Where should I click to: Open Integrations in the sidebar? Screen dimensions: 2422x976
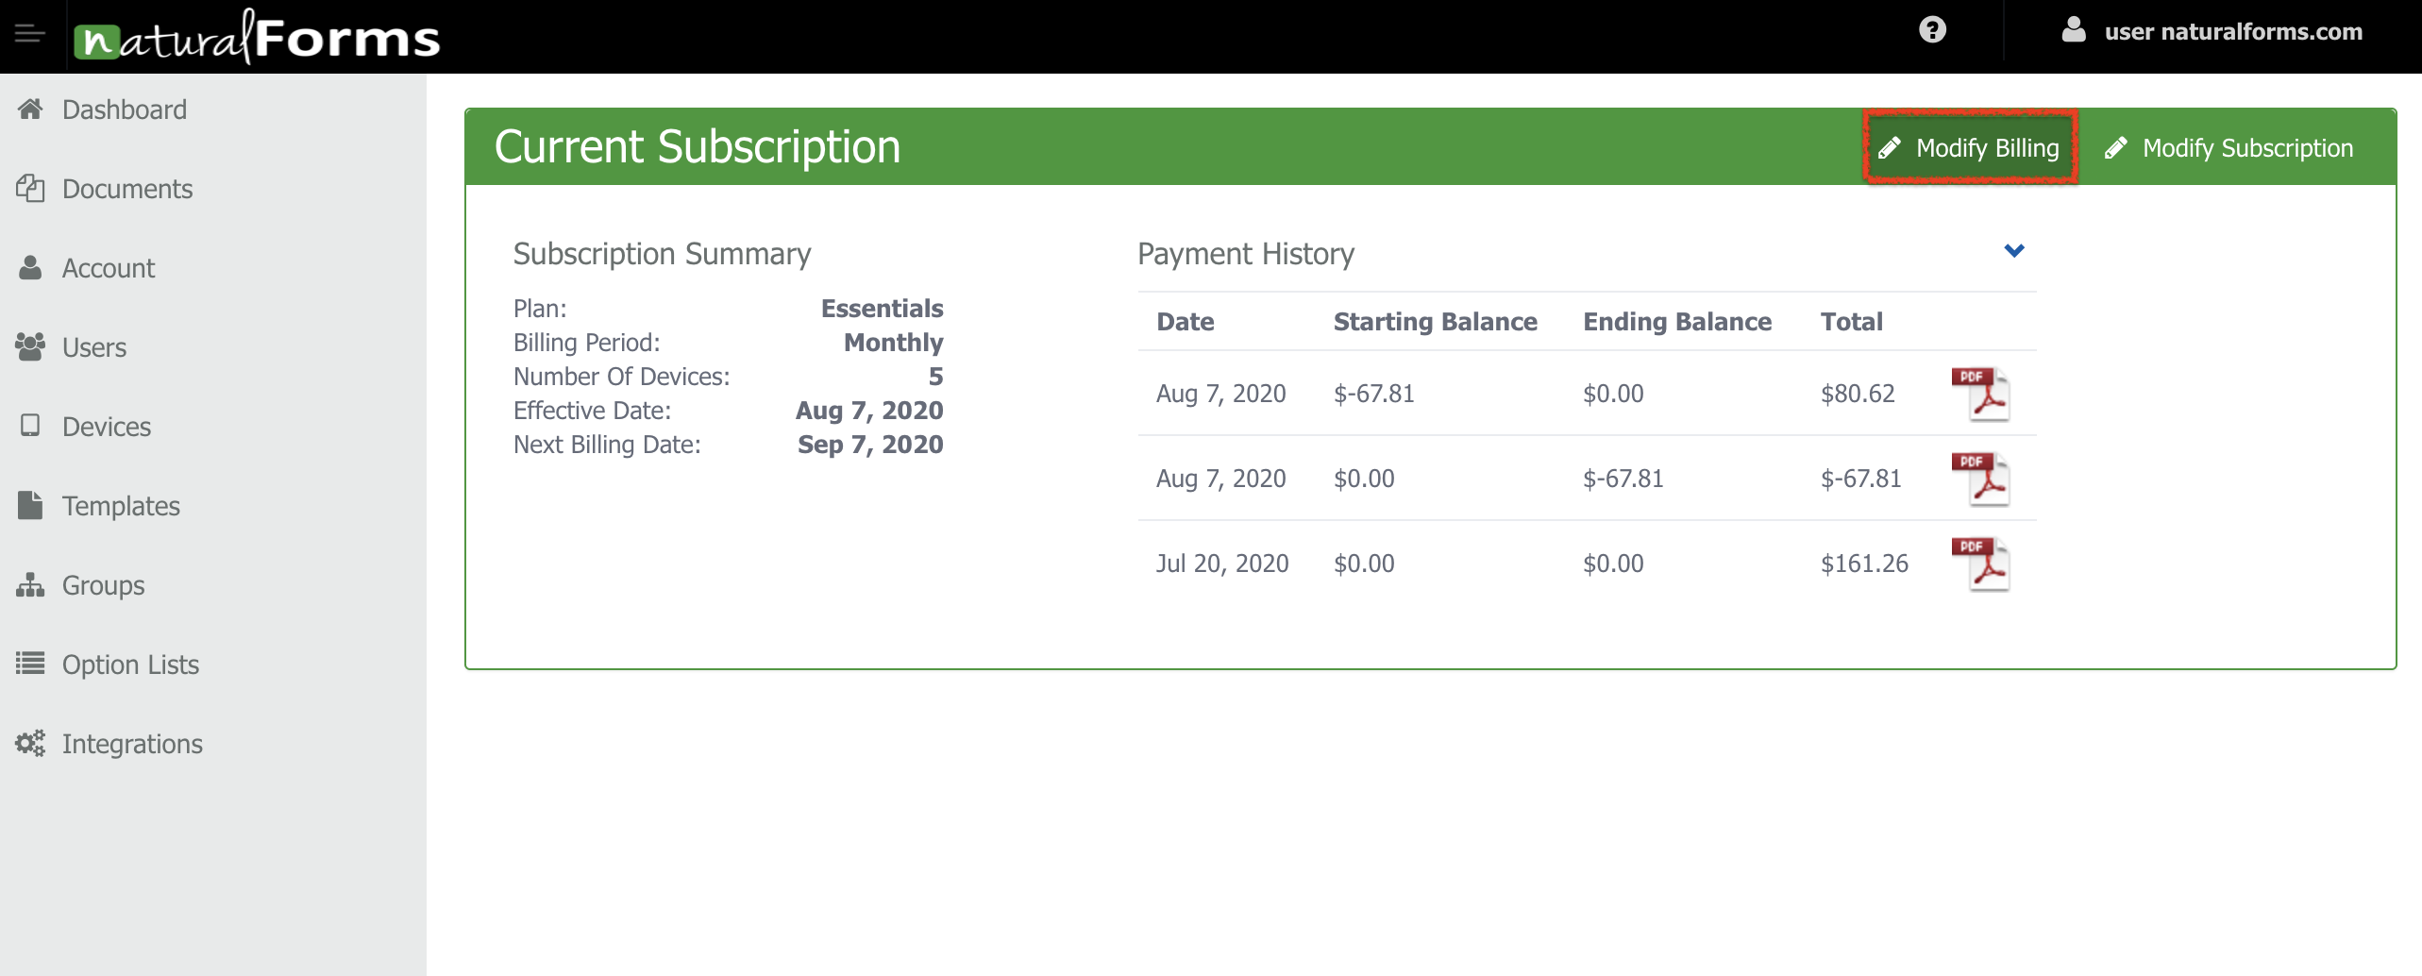point(132,744)
